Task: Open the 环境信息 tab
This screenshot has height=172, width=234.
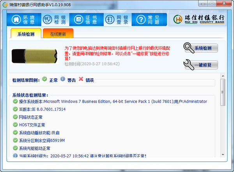Action: pyautogui.click(x=24, y=19)
